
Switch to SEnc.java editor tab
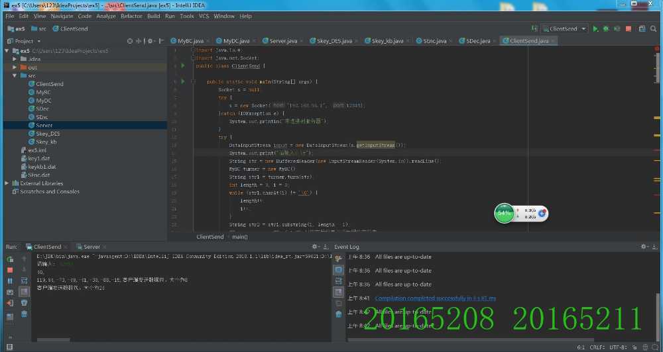click(435, 41)
